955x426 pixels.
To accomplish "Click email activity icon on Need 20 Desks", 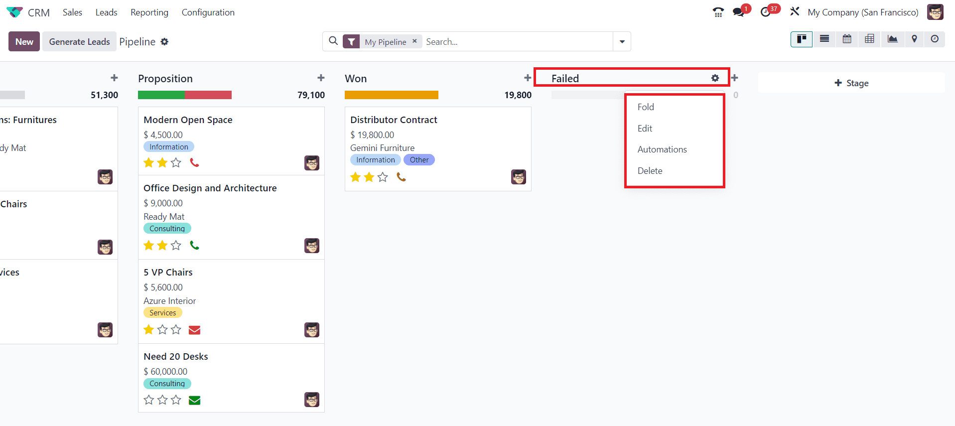I will 195,400.
